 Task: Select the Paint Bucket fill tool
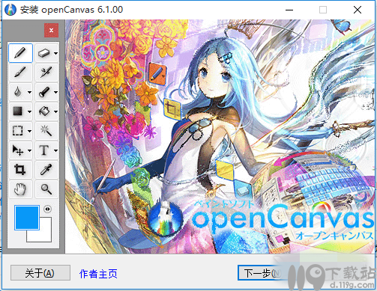point(44,111)
